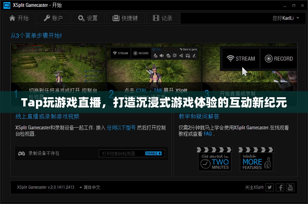Viewport: 308px width, 204px height.
Task: Open the 任何以下型号 supported devices link
Action: 121,128
